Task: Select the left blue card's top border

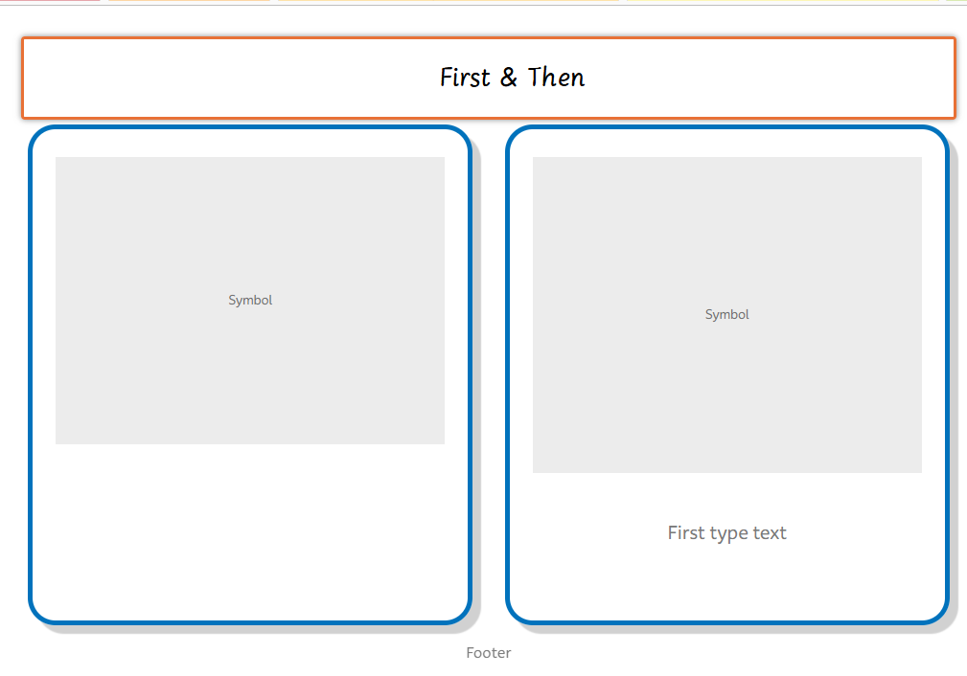Action: [249, 127]
